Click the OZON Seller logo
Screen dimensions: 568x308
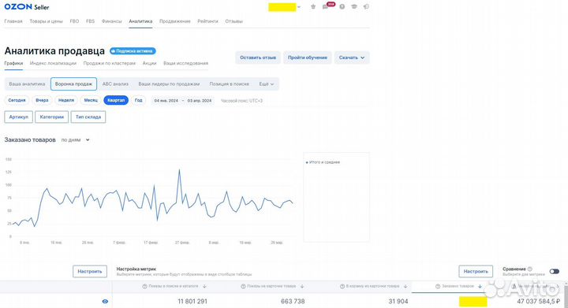[x=27, y=6]
